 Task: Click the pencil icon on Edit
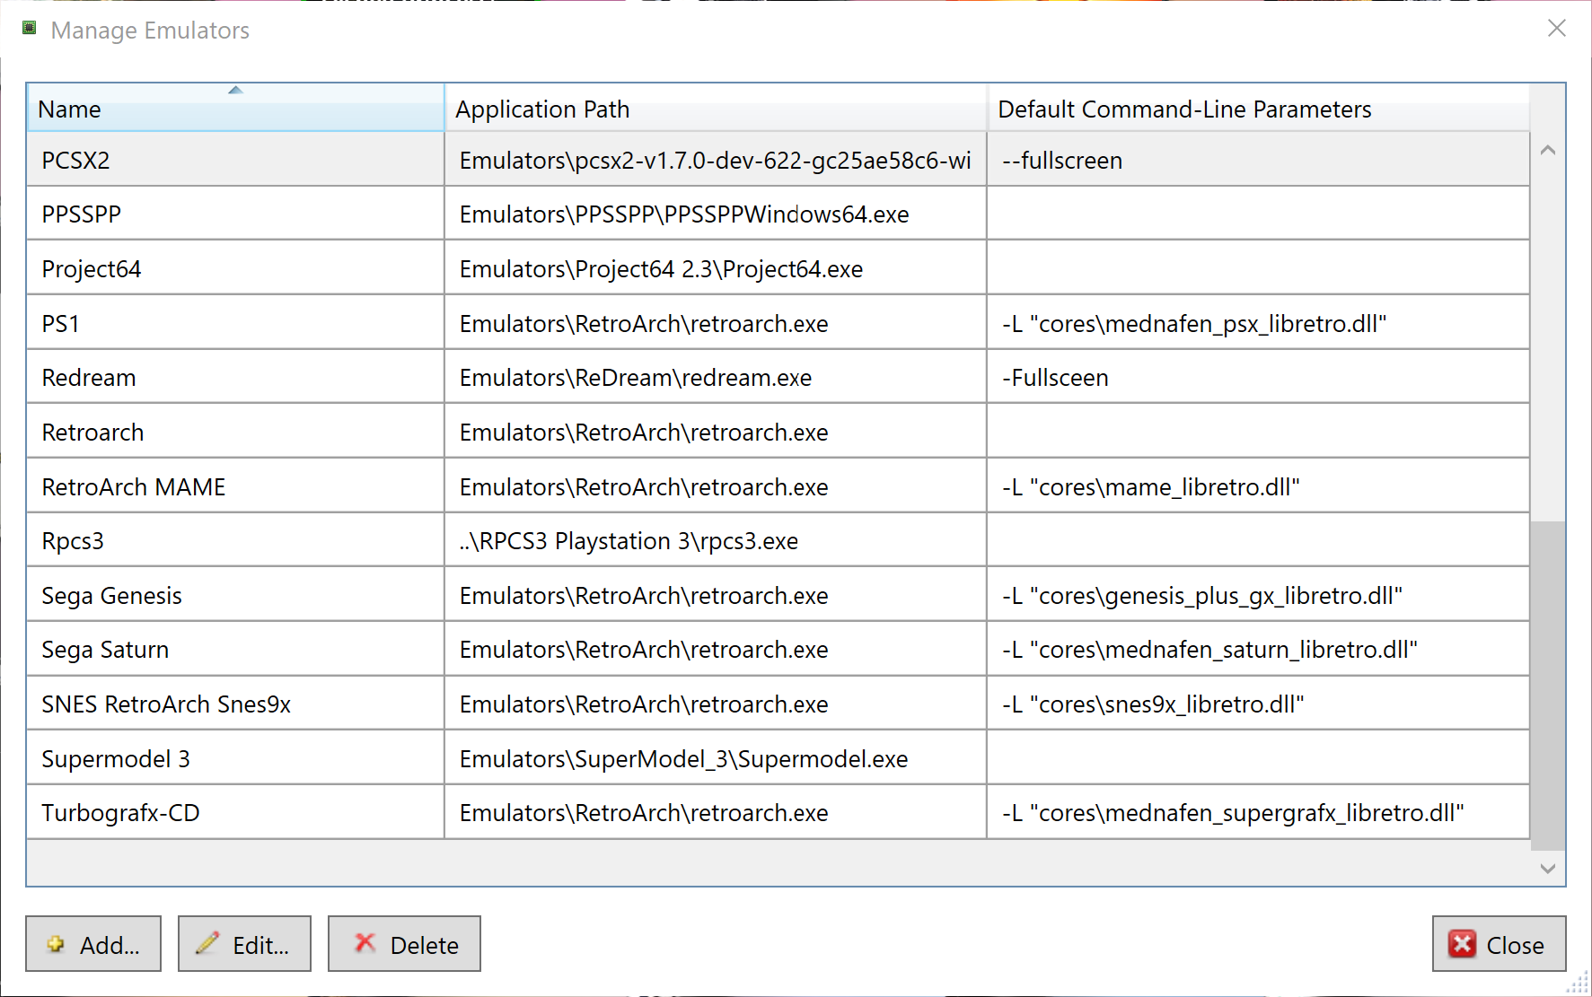coord(207,943)
